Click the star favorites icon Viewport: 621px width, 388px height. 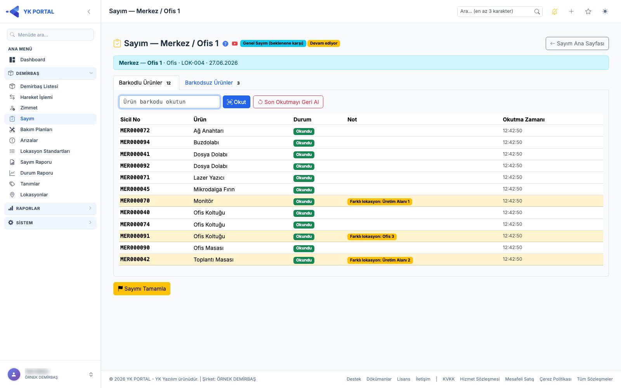tap(588, 12)
